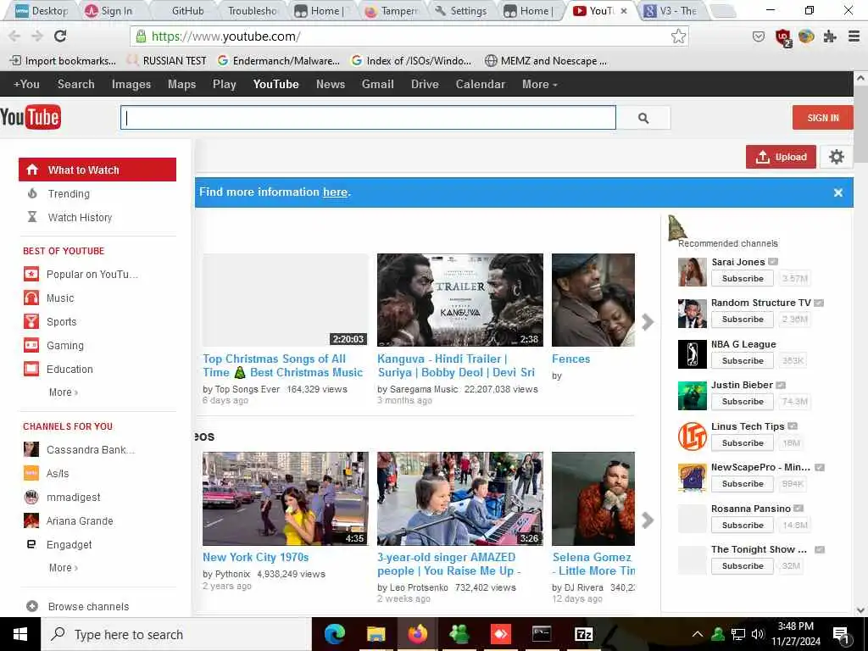Image resolution: width=868 pixels, height=651 pixels.
Task: Click the Upload button
Action: [x=781, y=157]
